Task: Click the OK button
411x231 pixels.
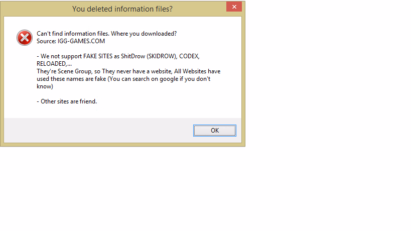Action: 215,131
